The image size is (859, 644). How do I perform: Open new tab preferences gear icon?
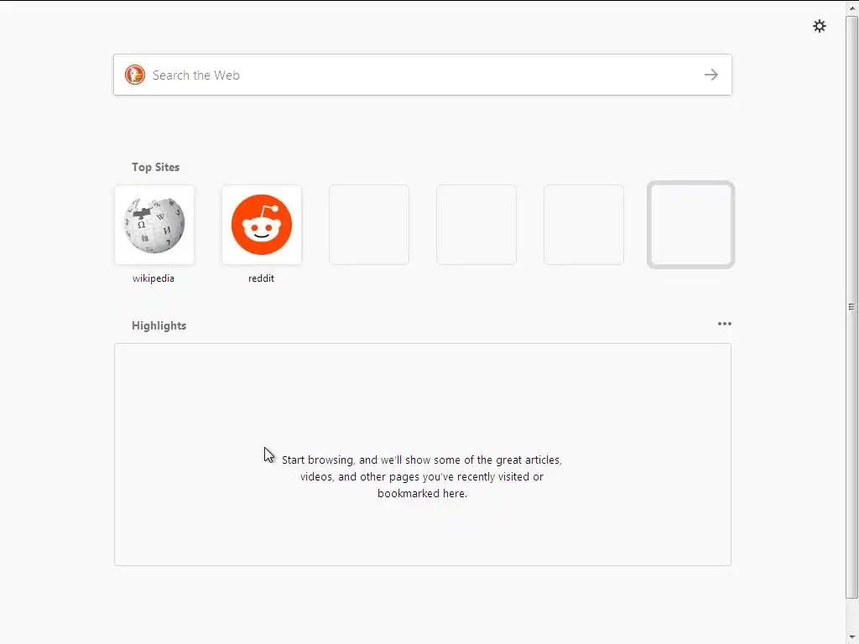pos(819,26)
